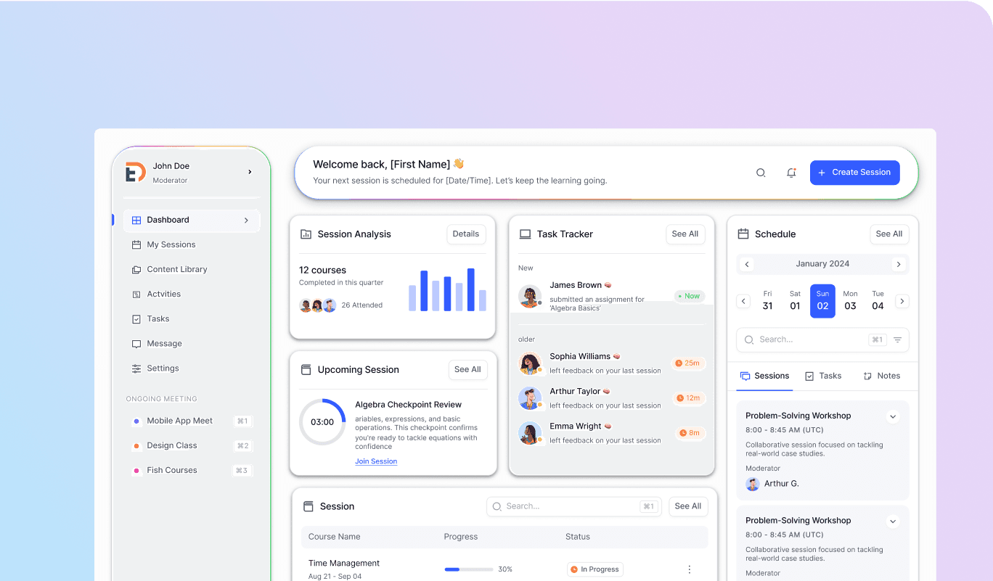This screenshot has width=993, height=581.
Task: Click the Create Session button
Action: [x=854, y=173]
